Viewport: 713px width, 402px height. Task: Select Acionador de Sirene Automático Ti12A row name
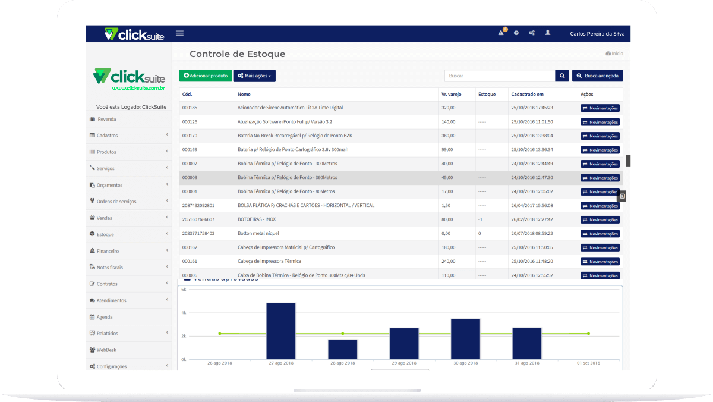point(290,108)
